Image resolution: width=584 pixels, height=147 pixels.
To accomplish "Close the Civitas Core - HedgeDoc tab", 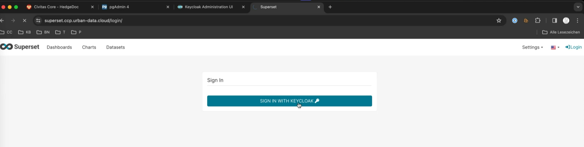I will (x=92, y=7).
